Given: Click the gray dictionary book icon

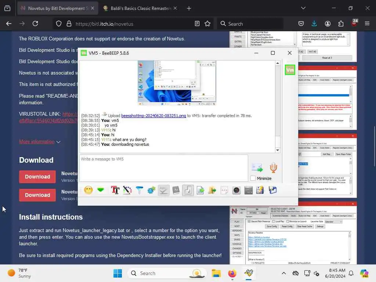Looking at the screenshot, I should point(176,191).
